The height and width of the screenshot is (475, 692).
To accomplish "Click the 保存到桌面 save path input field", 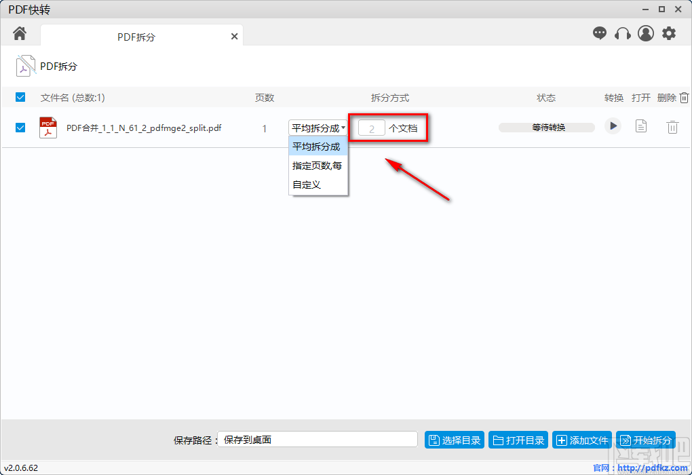I will [318, 439].
